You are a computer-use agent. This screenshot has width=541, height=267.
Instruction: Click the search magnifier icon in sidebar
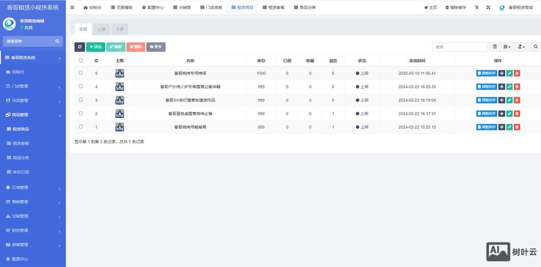pos(57,41)
